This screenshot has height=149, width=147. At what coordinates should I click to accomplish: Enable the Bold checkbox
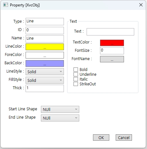point(76,69)
